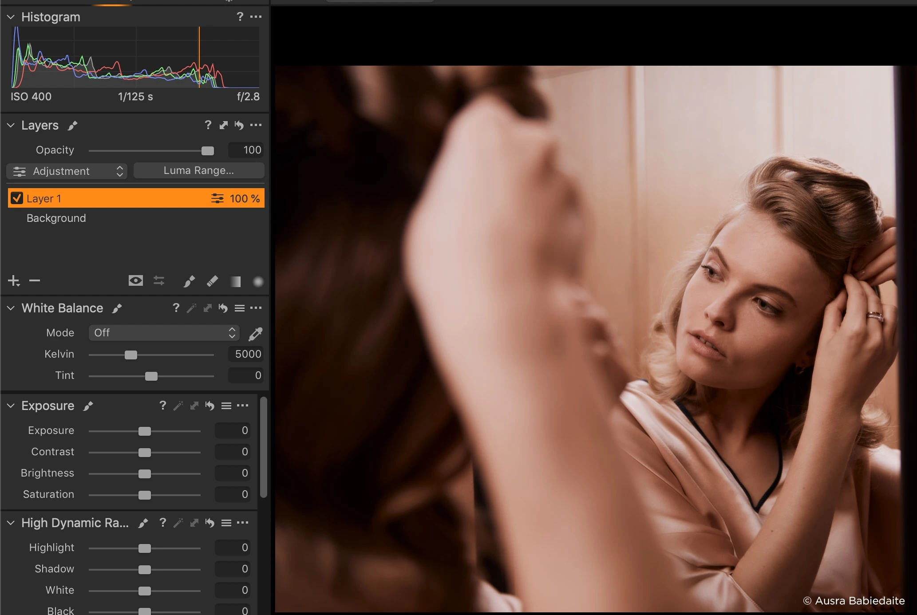Click the High Dynamic Range reset icon
The height and width of the screenshot is (615, 917).
[209, 523]
